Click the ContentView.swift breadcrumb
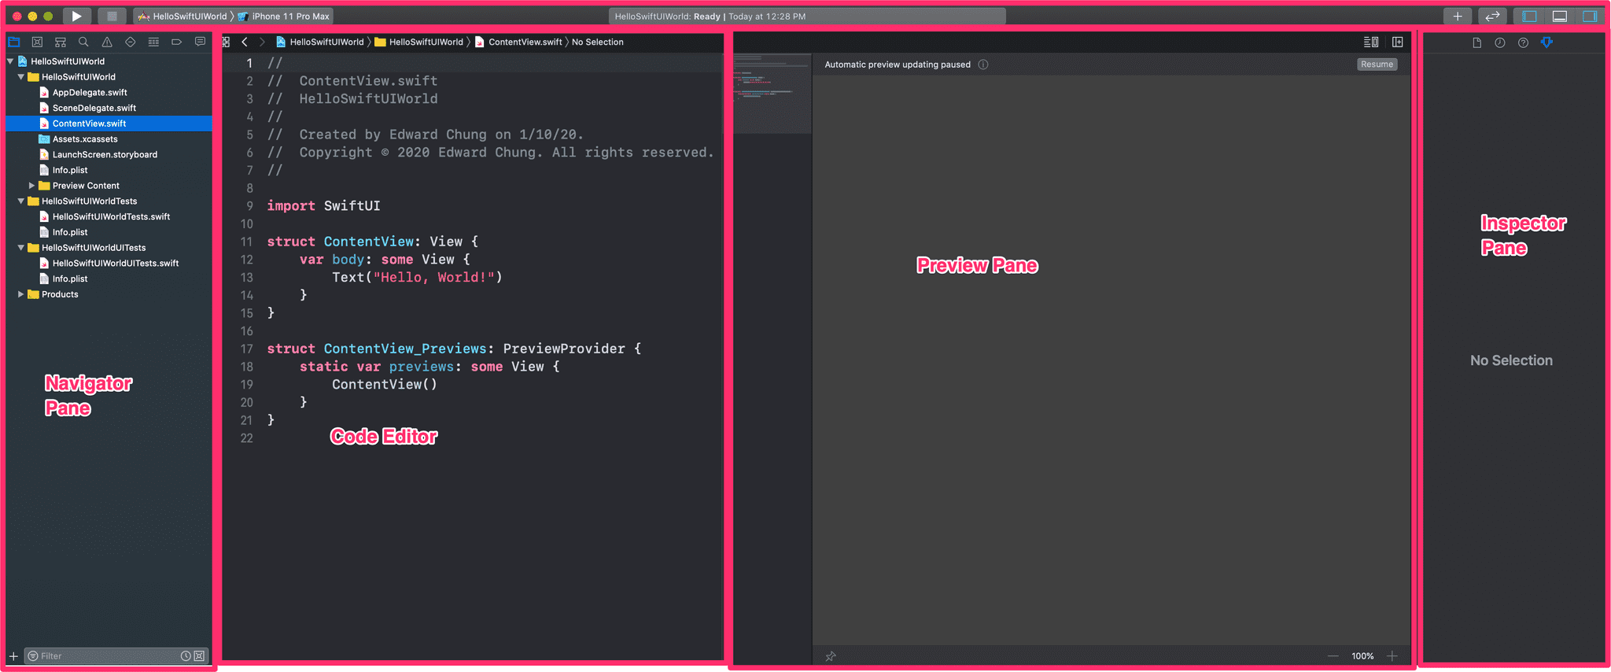1611x672 pixels. pyautogui.click(x=519, y=42)
